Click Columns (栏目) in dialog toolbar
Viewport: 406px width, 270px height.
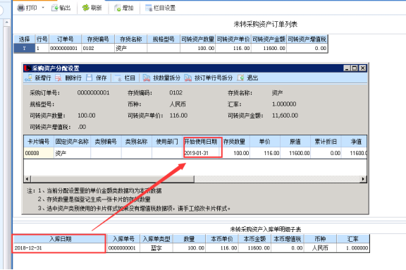[x=125, y=78]
